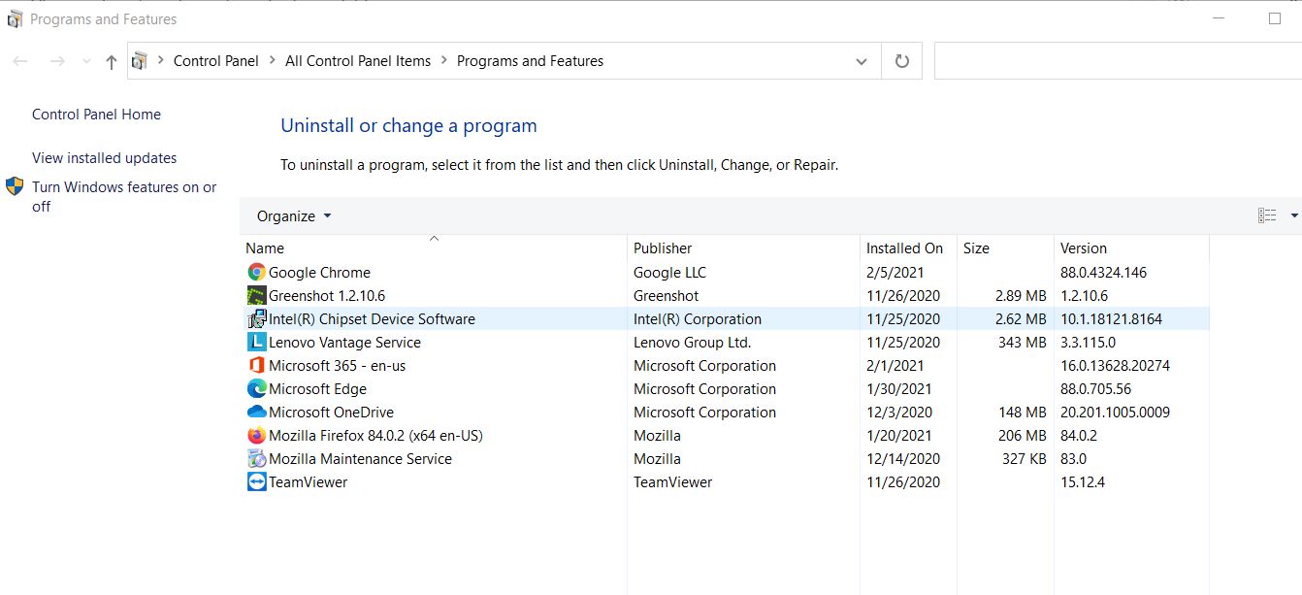Click the Microsoft OneDrive cloud icon
The height and width of the screenshot is (595, 1302).
[256, 413]
